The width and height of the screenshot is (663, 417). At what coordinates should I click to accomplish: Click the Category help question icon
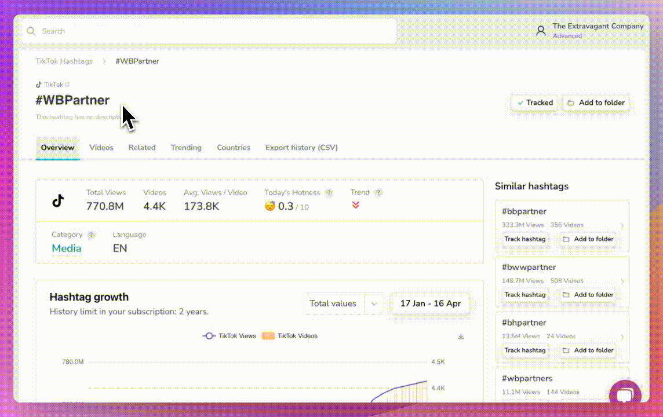click(91, 235)
